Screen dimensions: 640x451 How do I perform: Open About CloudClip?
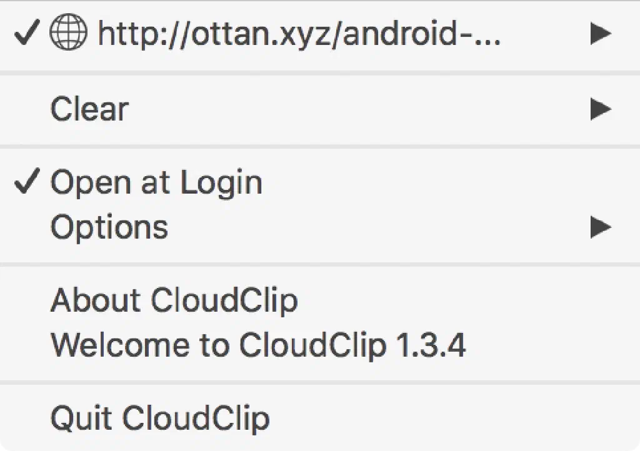coord(174,300)
